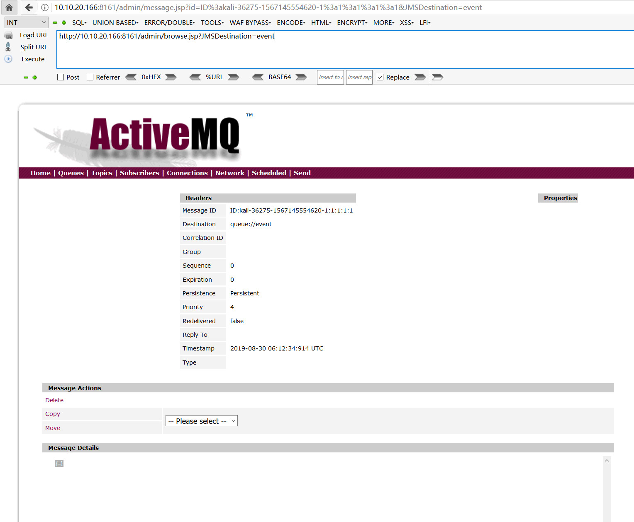Open the site information icon in address bar
The width and height of the screenshot is (634, 522).
[x=45, y=7]
